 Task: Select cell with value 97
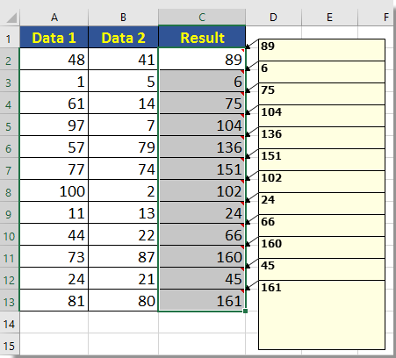click(54, 125)
